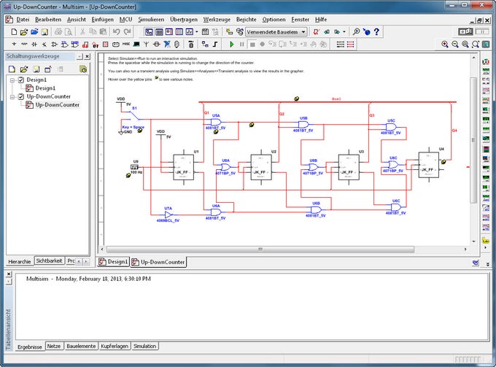Toggle the Up-DownCounter root checkbox
Viewport: 496px width, 367px height.
pos(21,96)
